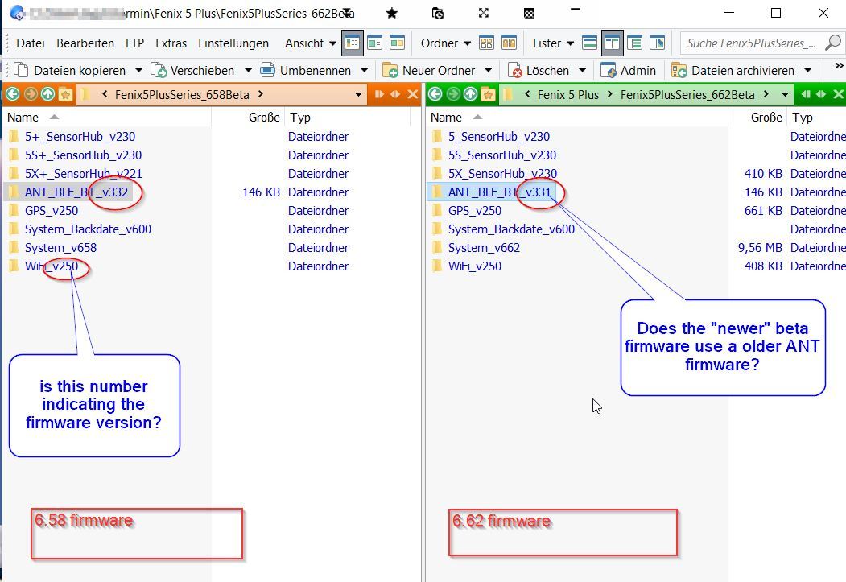This screenshot has height=582, width=846.
Task: Select the 5S+_SensorHub_v230 folder
Action: (x=83, y=155)
